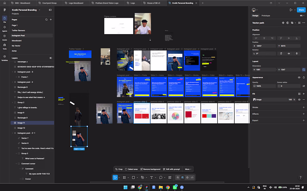Open the Actions components tool
307x191 pixels.
(x=170, y=178)
